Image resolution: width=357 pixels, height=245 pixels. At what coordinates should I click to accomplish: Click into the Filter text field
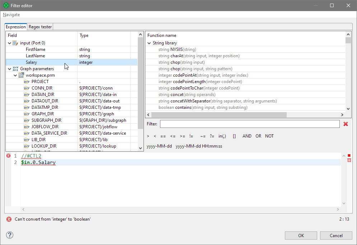pyautogui.click(x=249, y=124)
